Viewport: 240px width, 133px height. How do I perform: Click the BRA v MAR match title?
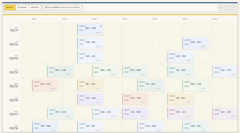(136, 70)
